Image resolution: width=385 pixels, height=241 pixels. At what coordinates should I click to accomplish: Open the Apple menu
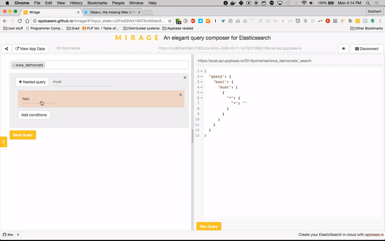tap(7, 3)
